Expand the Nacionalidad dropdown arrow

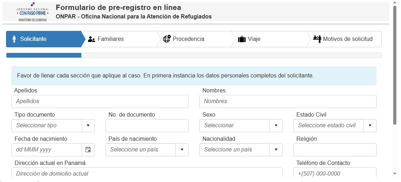276,150
